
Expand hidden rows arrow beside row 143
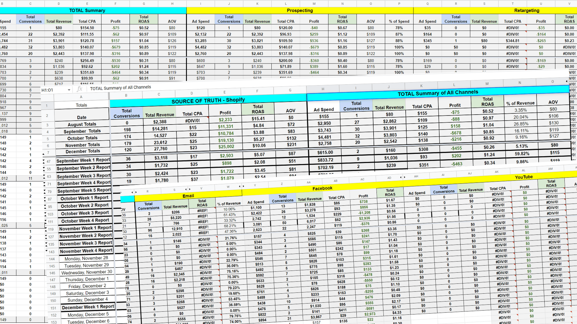46,251
